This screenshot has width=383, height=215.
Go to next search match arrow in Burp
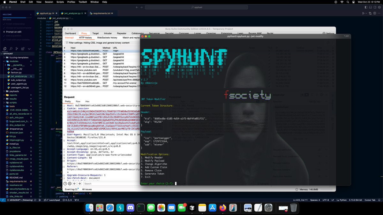pos(80,183)
